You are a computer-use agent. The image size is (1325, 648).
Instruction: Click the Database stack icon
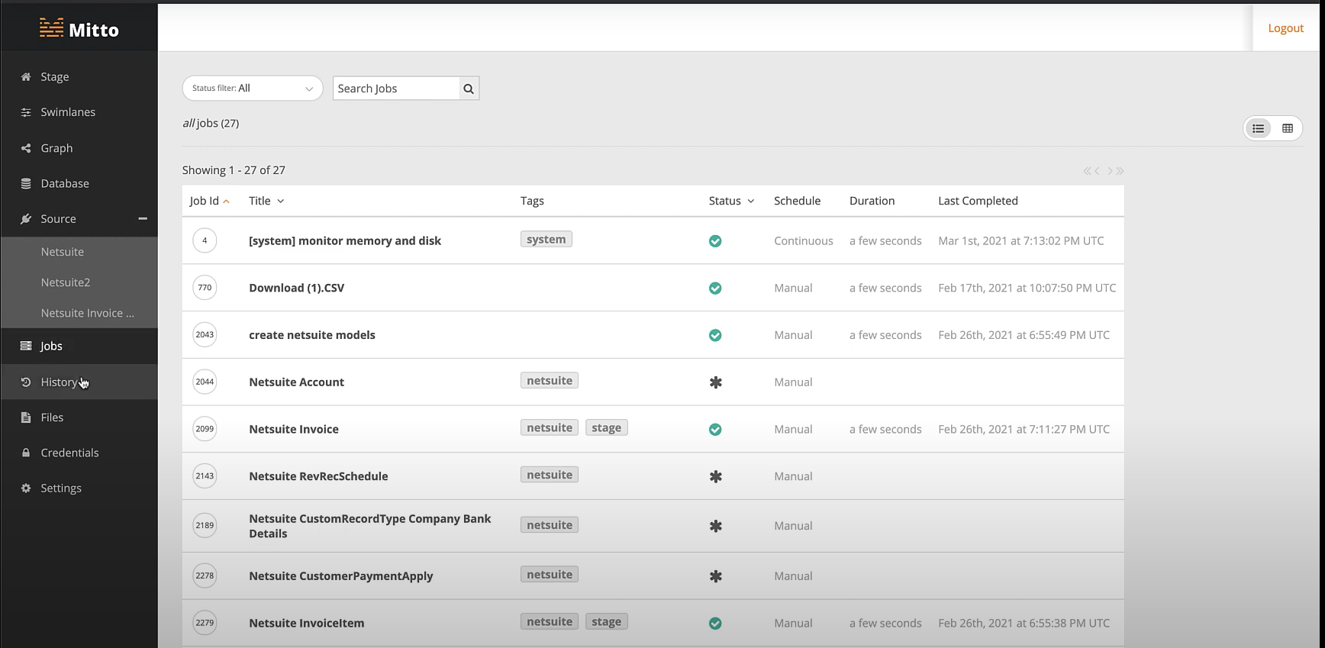(x=26, y=183)
